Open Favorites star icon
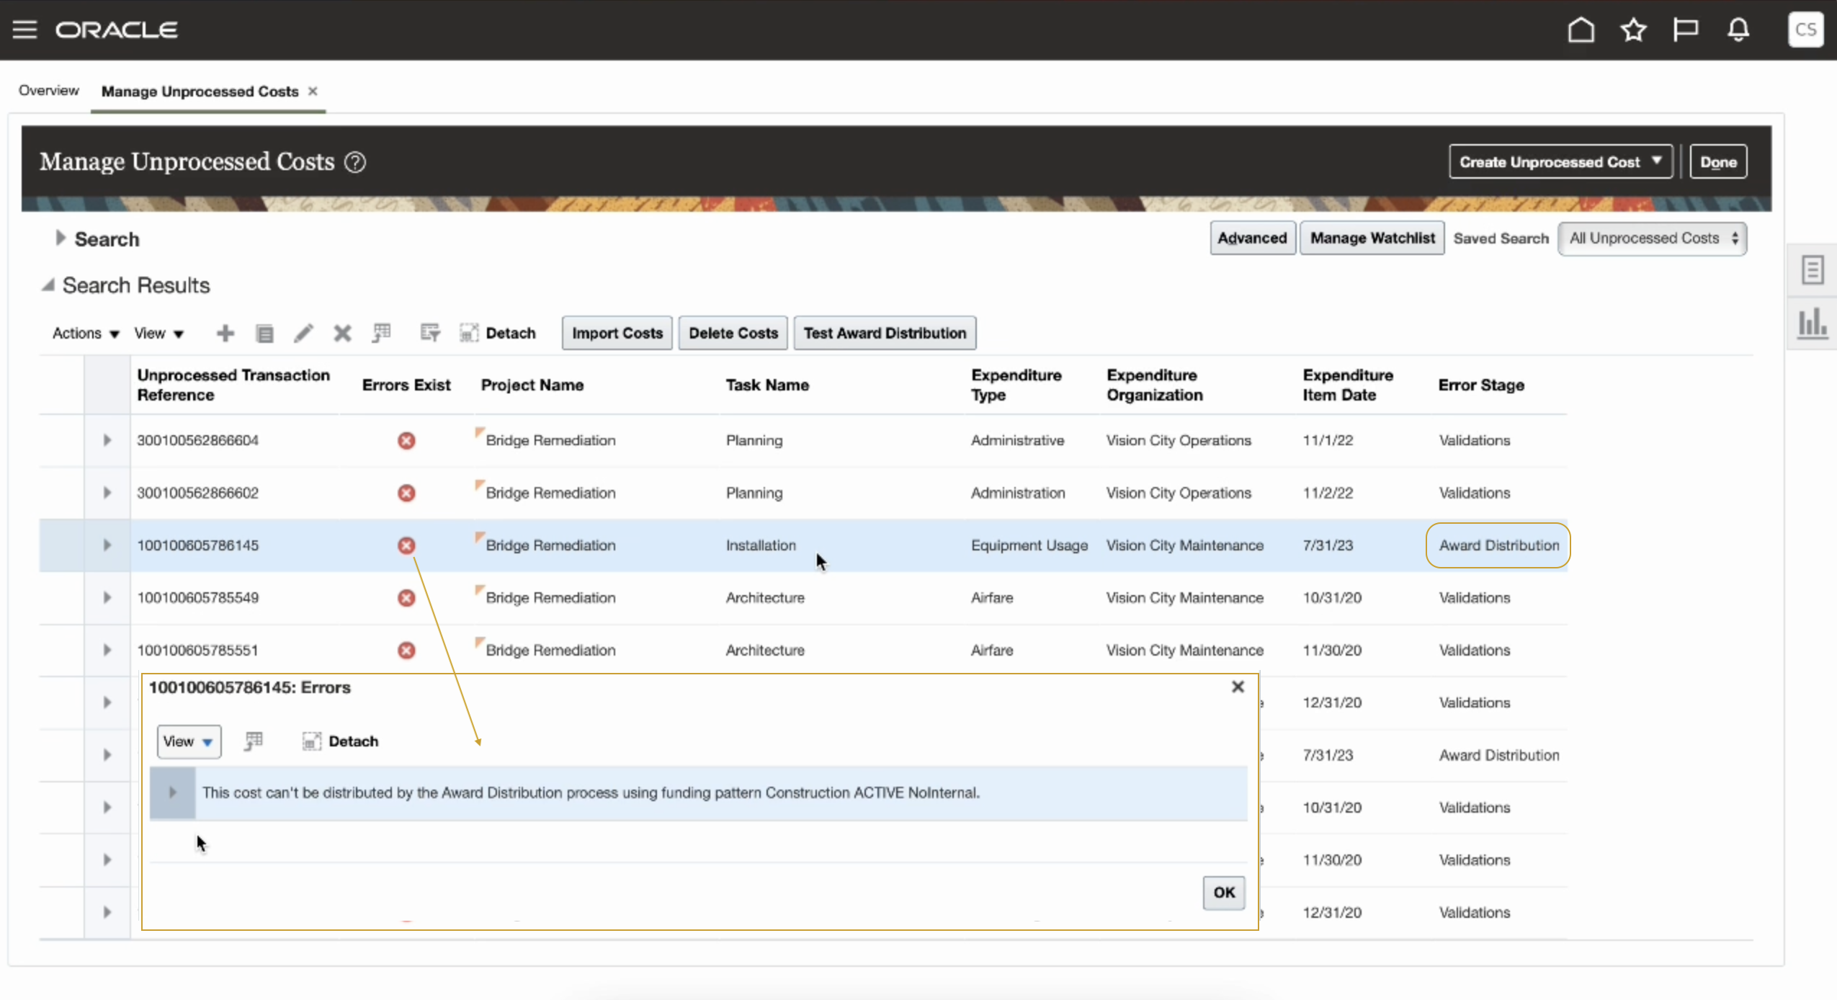This screenshot has width=1837, height=1000. tap(1633, 30)
